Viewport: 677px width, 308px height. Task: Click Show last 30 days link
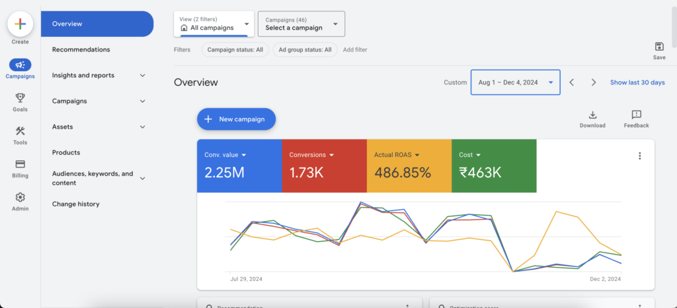[x=637, y=82]
